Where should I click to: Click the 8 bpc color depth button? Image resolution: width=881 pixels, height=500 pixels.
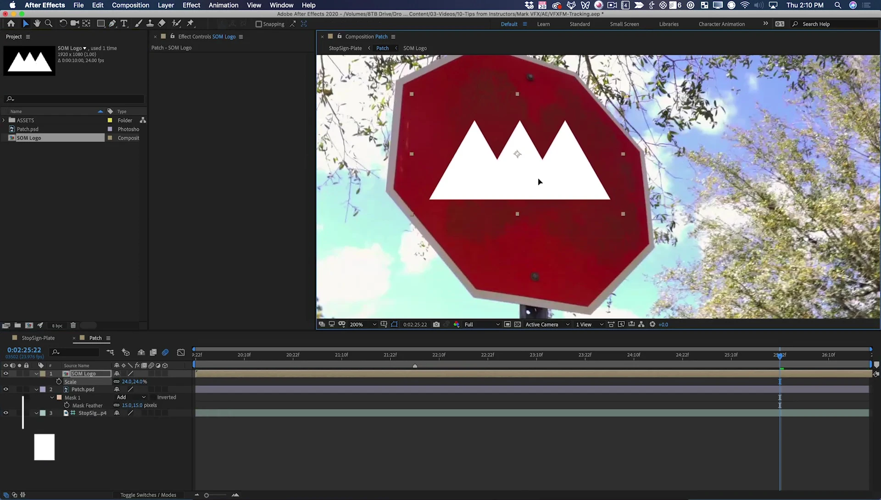pos(57,326)
